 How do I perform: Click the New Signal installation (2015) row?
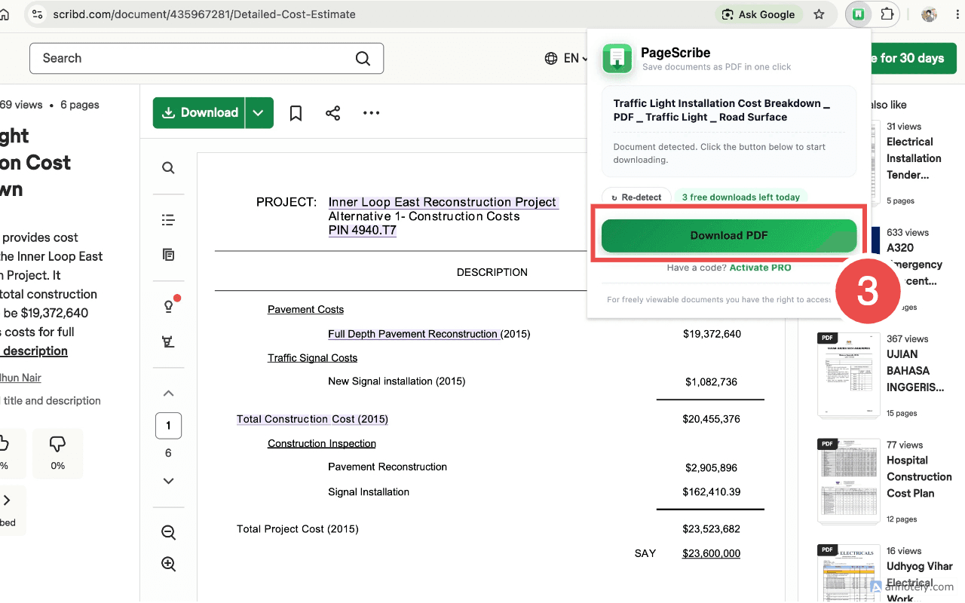(x=397, y=381)
